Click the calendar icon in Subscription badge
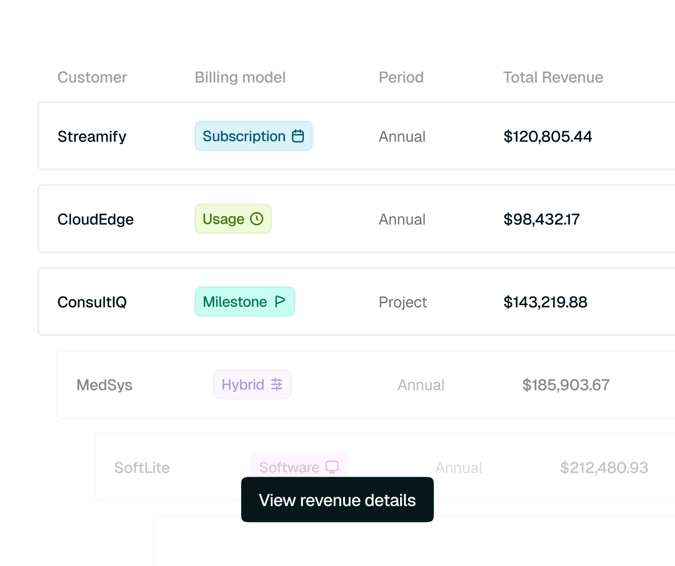 [298, 136]
